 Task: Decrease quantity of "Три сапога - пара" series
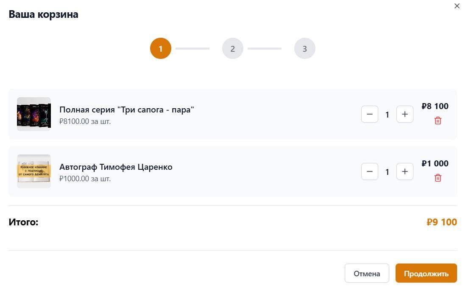(x=370, y=114)
